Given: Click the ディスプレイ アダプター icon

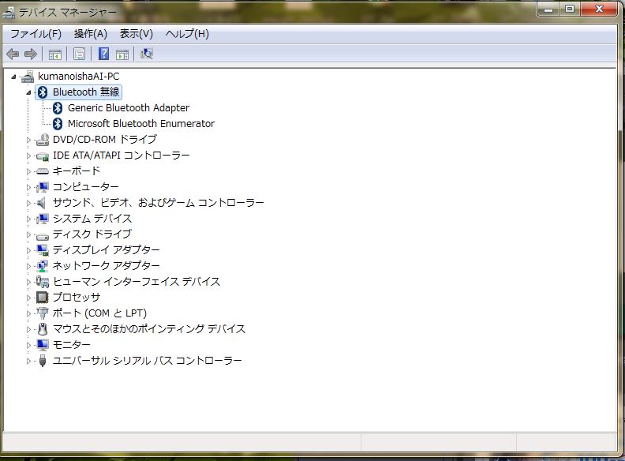Looking at the screenshot, I should pos(43,250).
